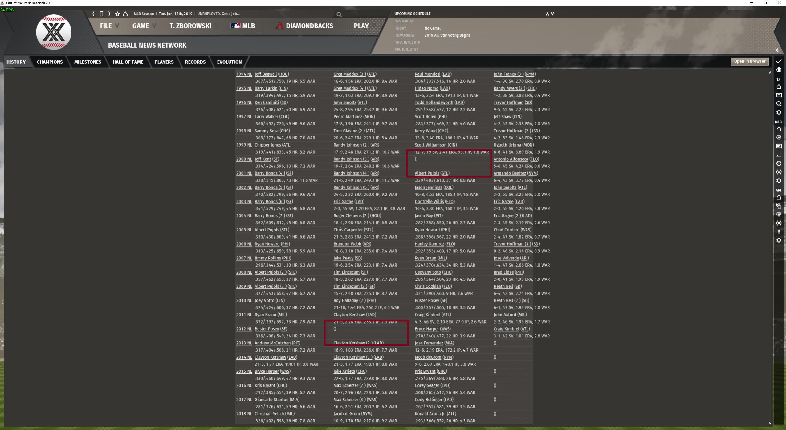This screenshot has width=786, height=430.
Task: Click the diamond icon under MLB section
Action: click(779, 138)
